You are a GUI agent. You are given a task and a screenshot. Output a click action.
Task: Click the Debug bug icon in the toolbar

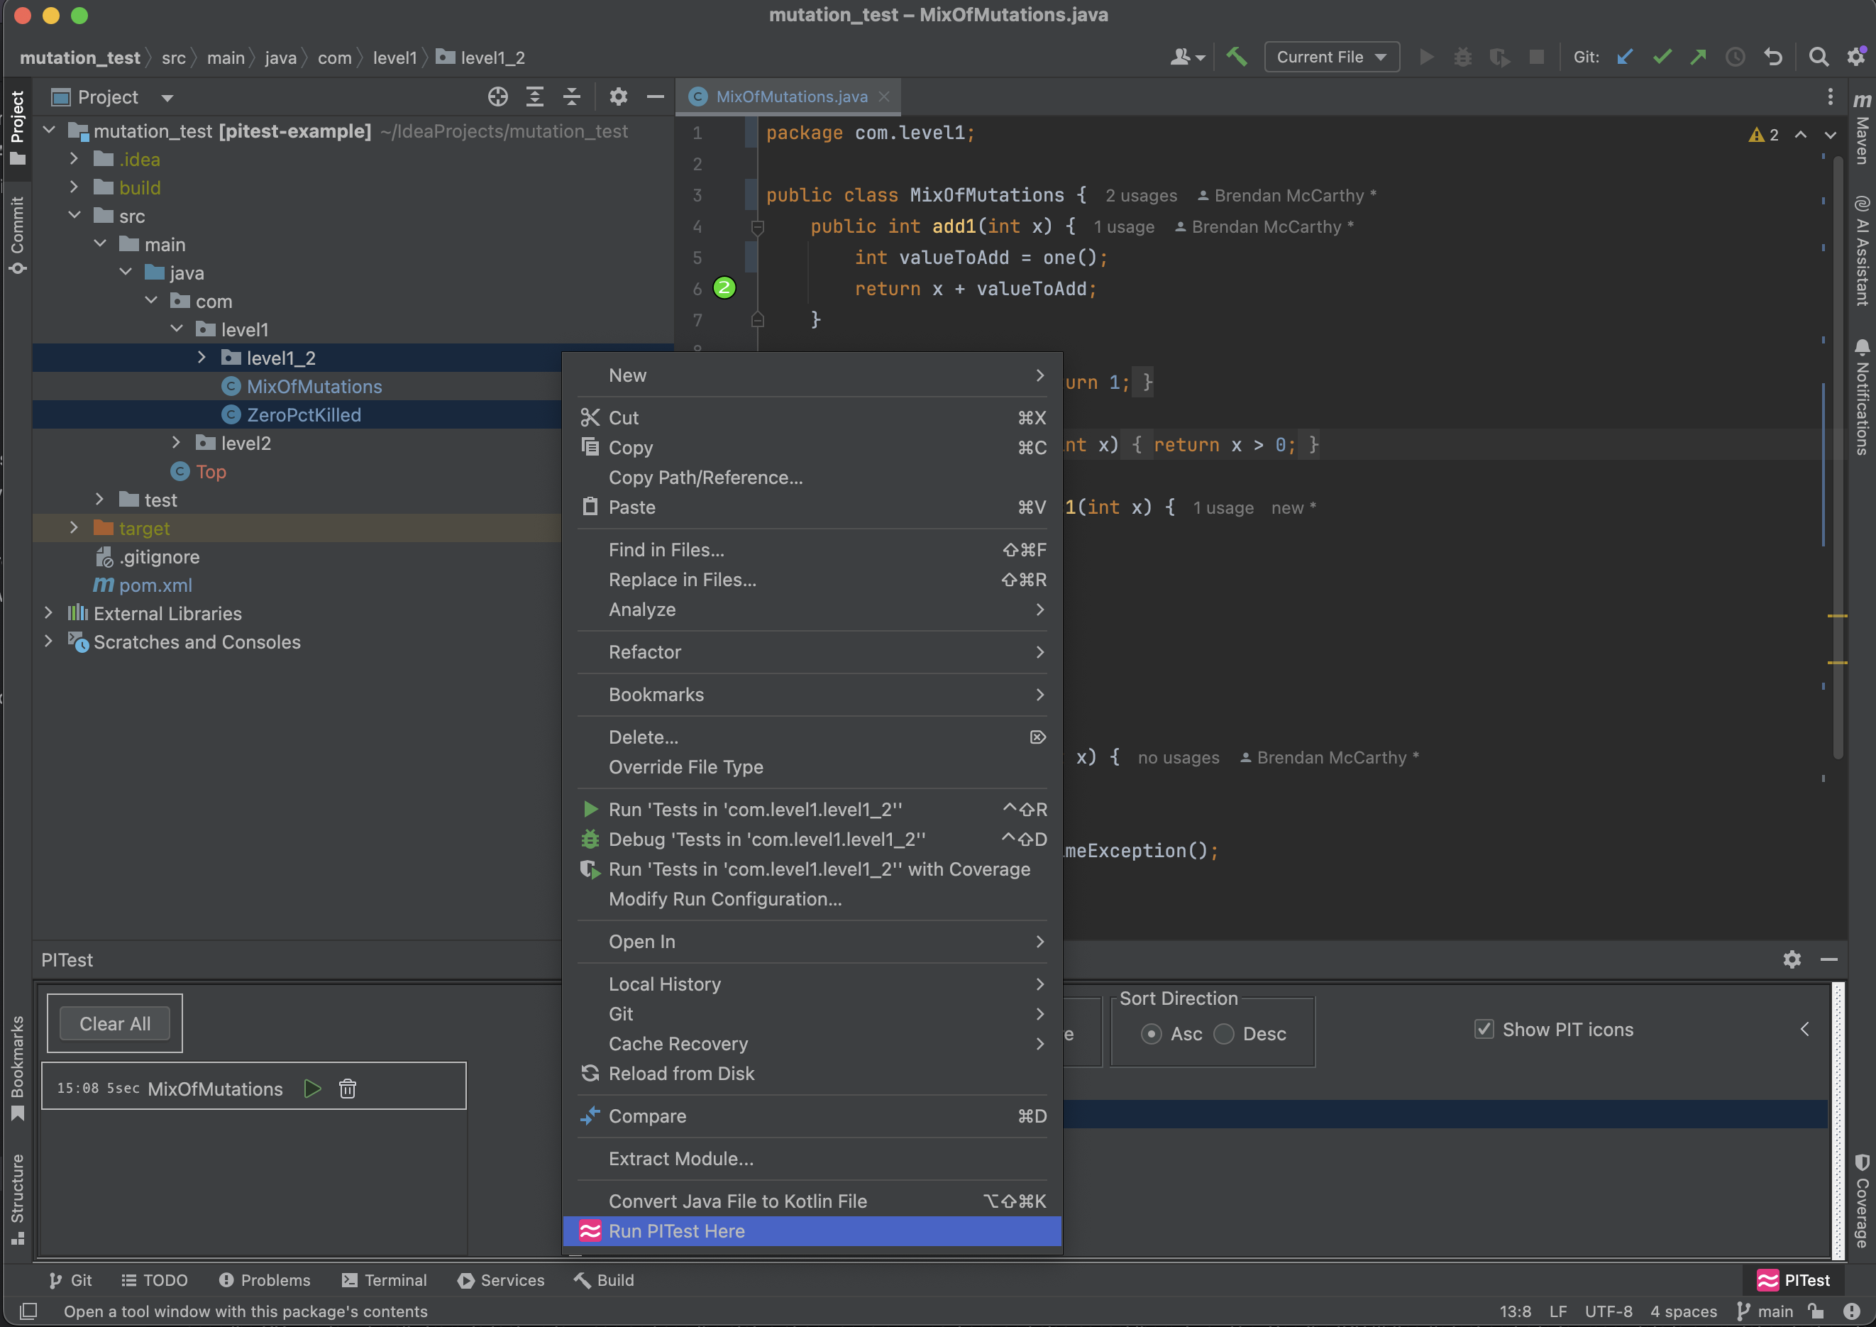click(1462, 57)
